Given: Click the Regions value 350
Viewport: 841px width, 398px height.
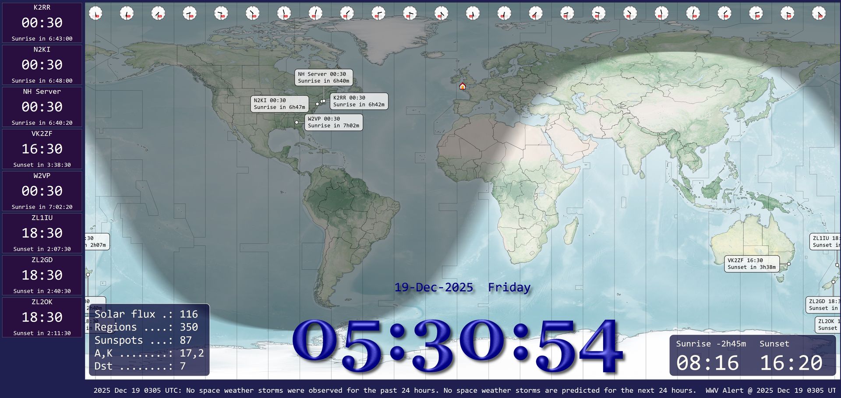Looking at the screenshot, I should click(x=189, y=328).
